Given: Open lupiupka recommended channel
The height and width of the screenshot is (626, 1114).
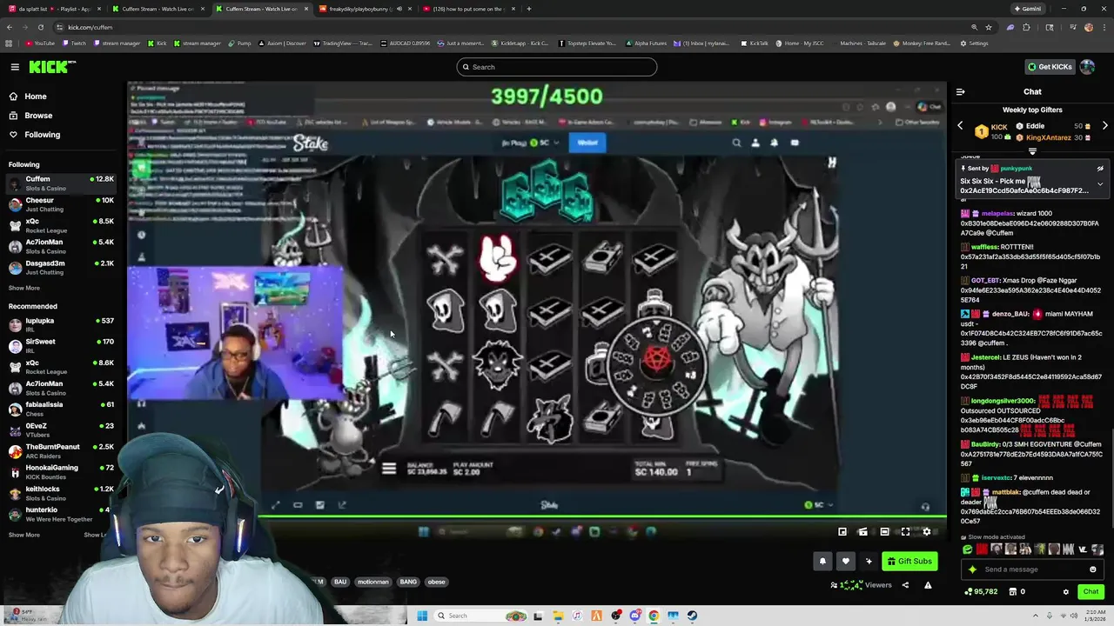Looking at the screenshot, I should pos(61,325).
